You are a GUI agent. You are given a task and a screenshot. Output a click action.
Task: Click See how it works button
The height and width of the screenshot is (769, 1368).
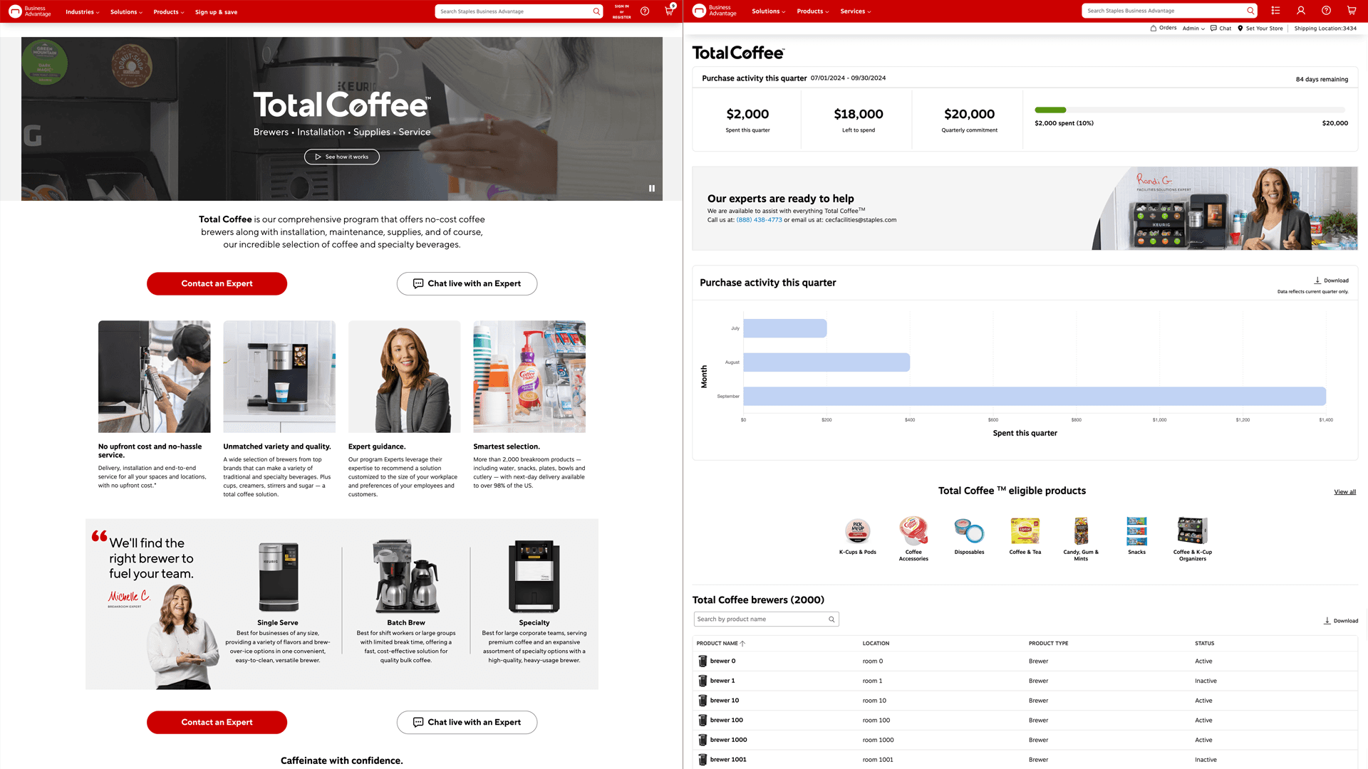(341, 157)
